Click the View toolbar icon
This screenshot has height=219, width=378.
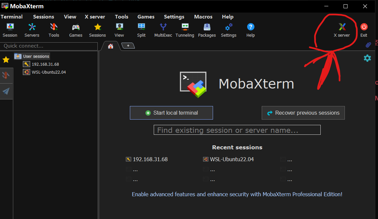click(119, 30)
